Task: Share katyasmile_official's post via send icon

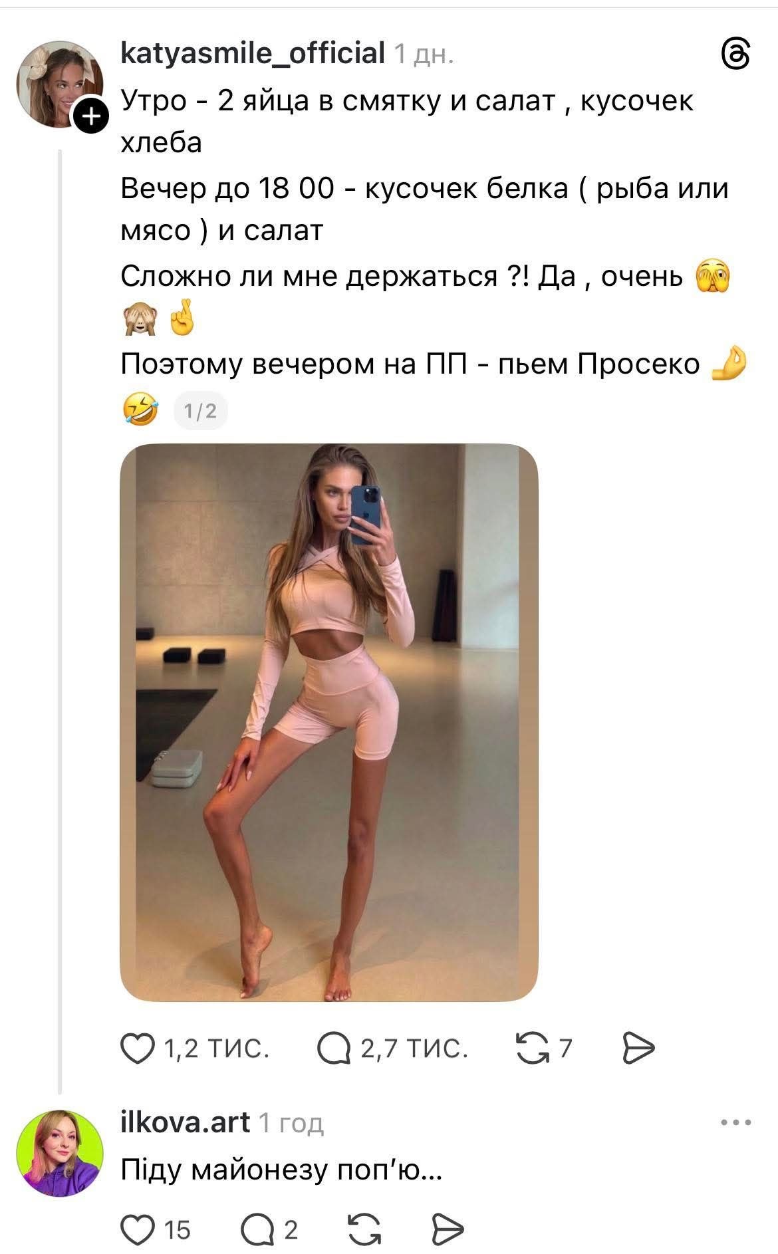Action: (639, 1049)
